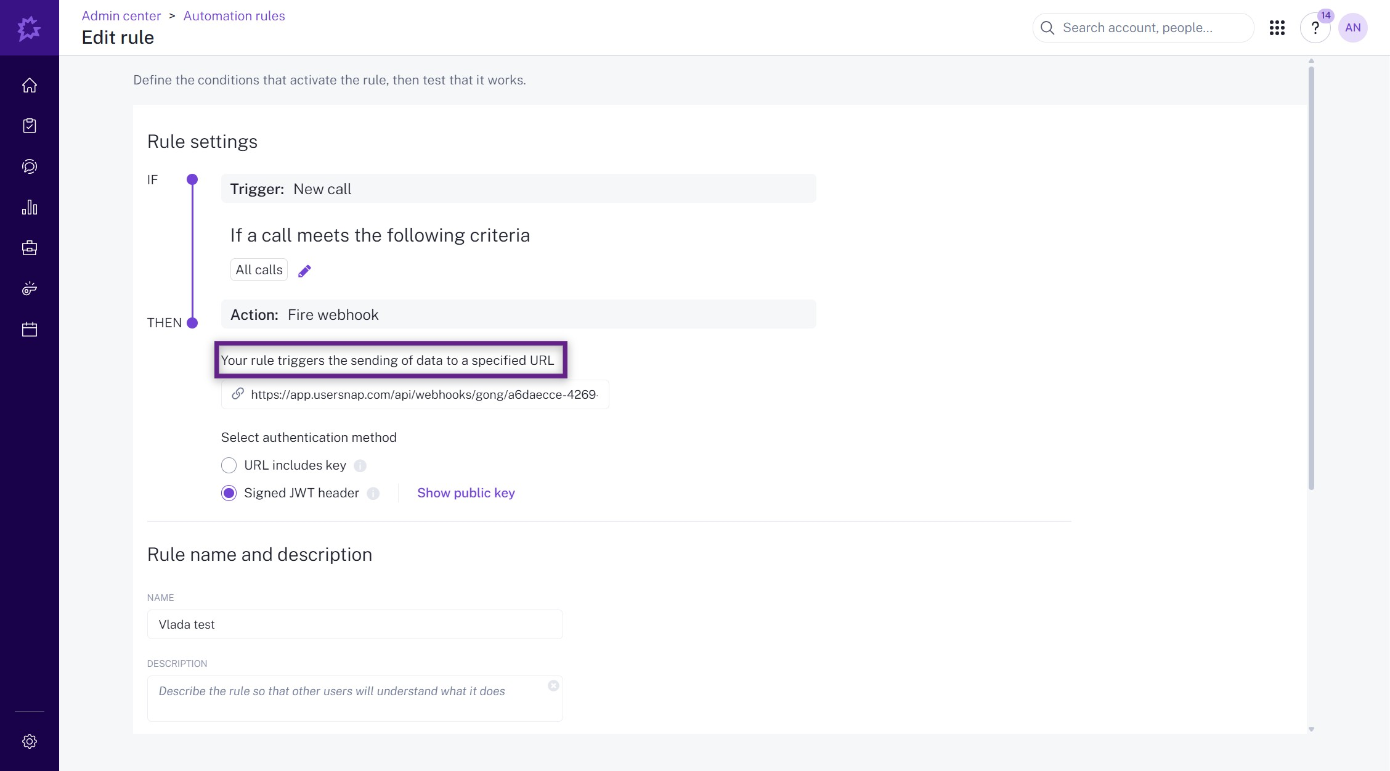Open the calendar icon in sidebar
1390x771 pixels.
pos(30,329)
